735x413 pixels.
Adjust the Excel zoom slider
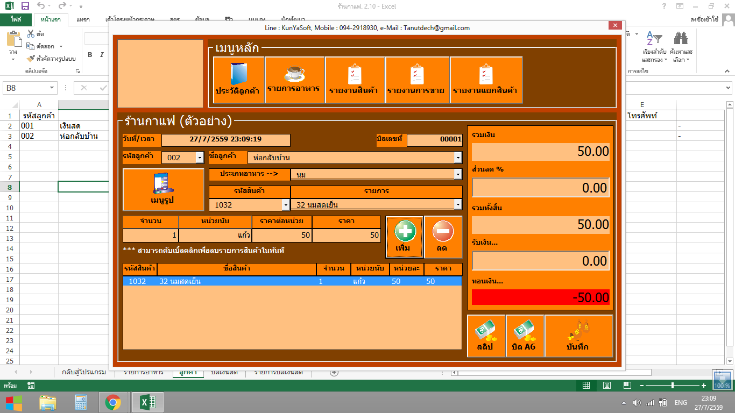point(672,386)
